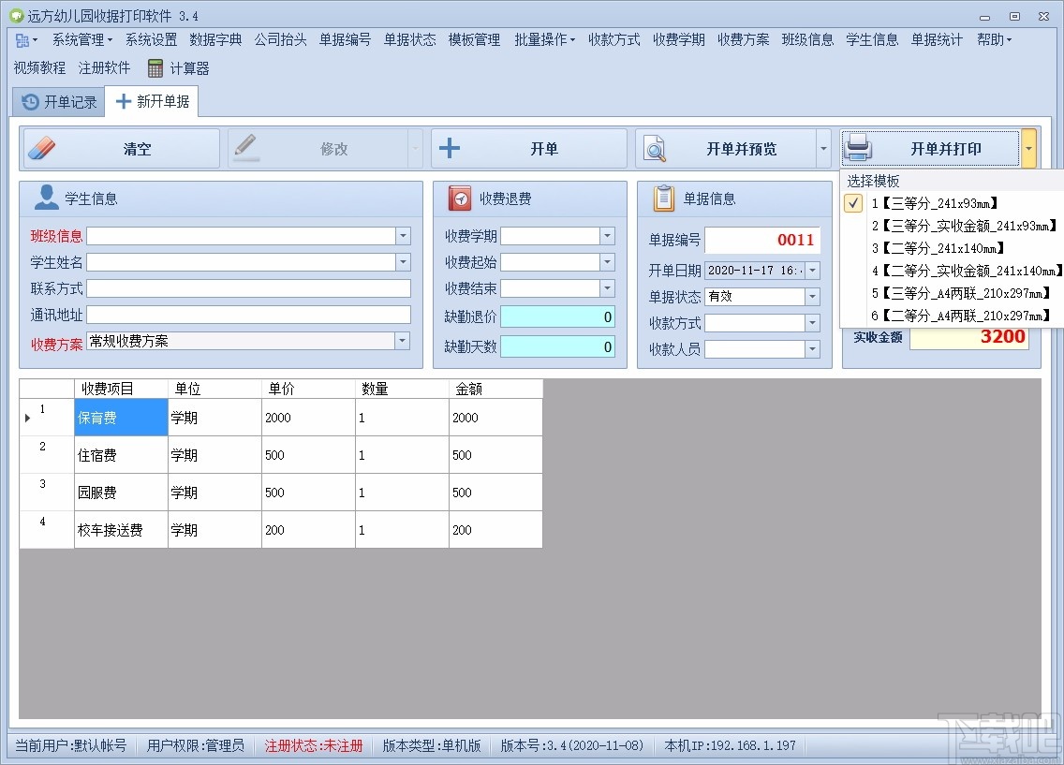Image resolution: width=1064 pixels, height=765 pixels.
Task: Expand the 单据状态 dropdown
Action: click(812, 297)
